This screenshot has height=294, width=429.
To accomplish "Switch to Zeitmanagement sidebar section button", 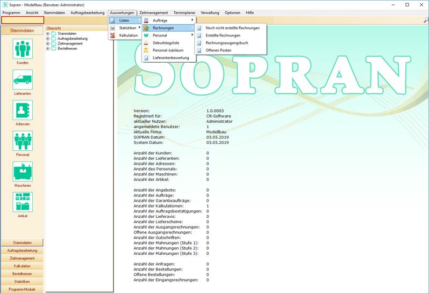I will 22,258.
